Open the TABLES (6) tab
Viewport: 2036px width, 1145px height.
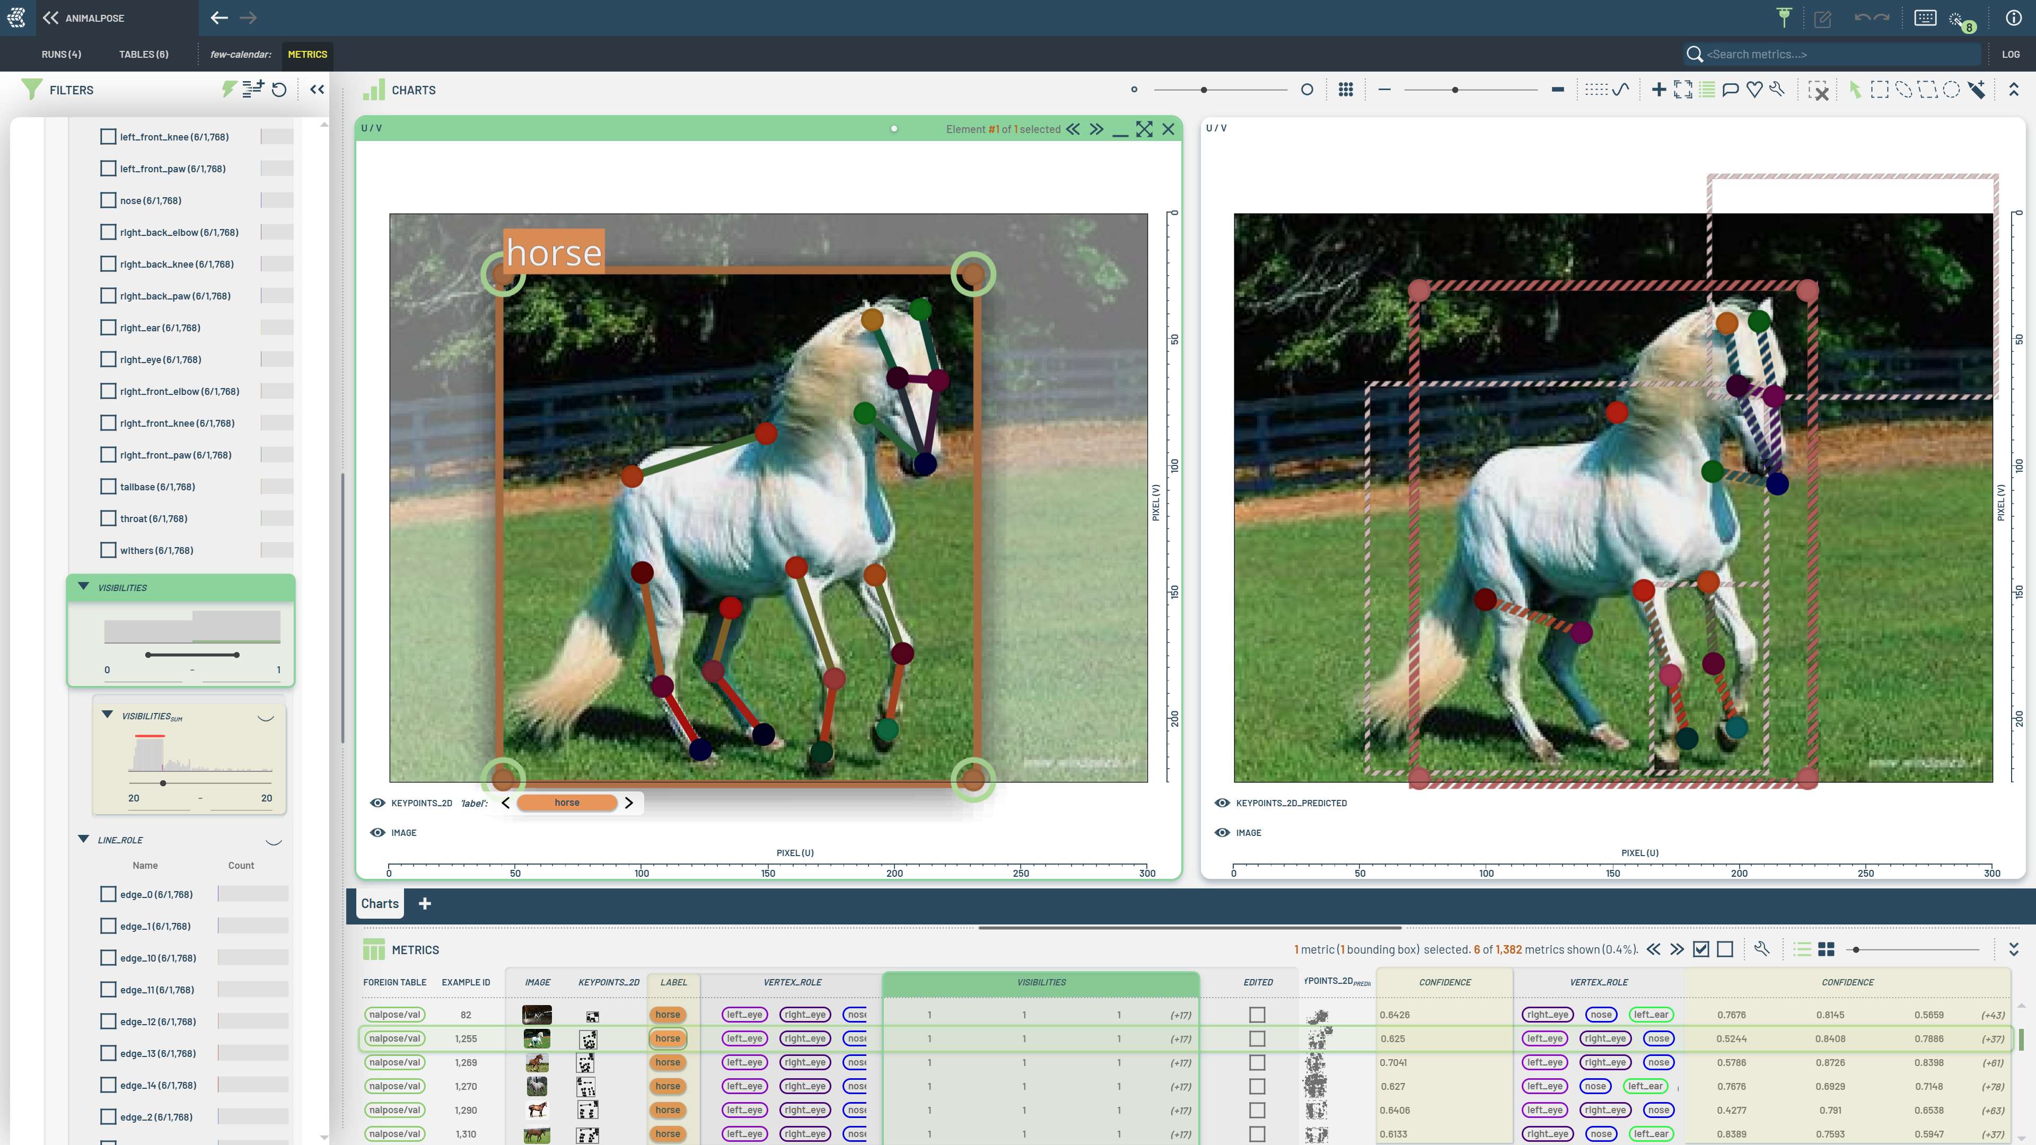(143, 54)
